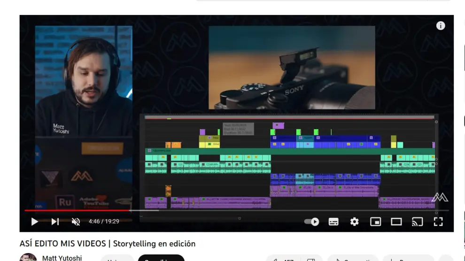Dislike the video with the thumbs-down icon
This screenshot has width=465, height=261.
point(311,259)
